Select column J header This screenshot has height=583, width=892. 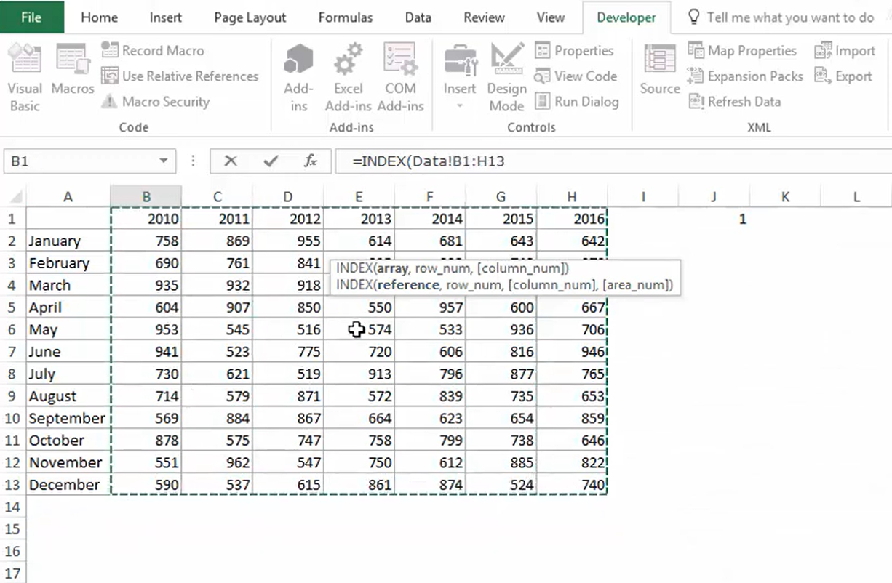714,196
